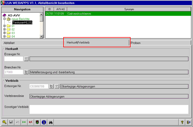This screenshot has height=127, width=193.
Task: Open help with the question mark icon
Action: [182, 122]
